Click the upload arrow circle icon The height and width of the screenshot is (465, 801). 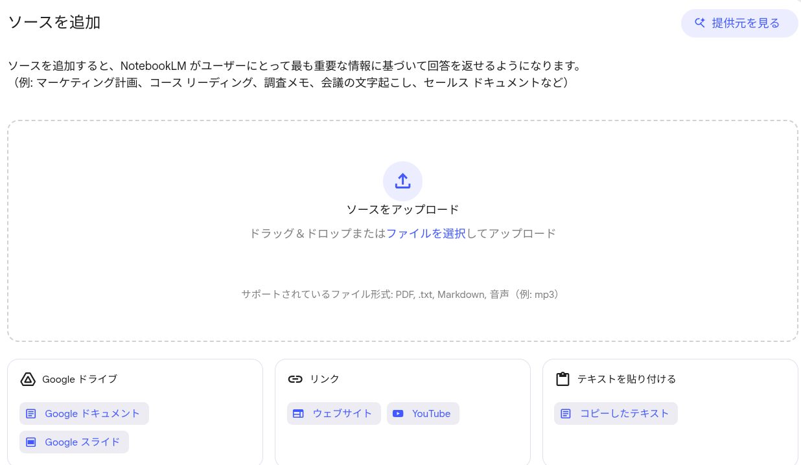tap(402, 181)
